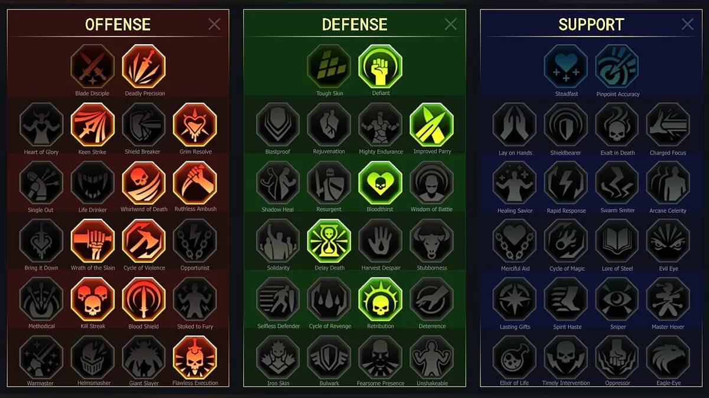Viewport: 709px width, 398px height.
Task: Select the Lore of Steel book icon
Action: (x=617, y=241)
